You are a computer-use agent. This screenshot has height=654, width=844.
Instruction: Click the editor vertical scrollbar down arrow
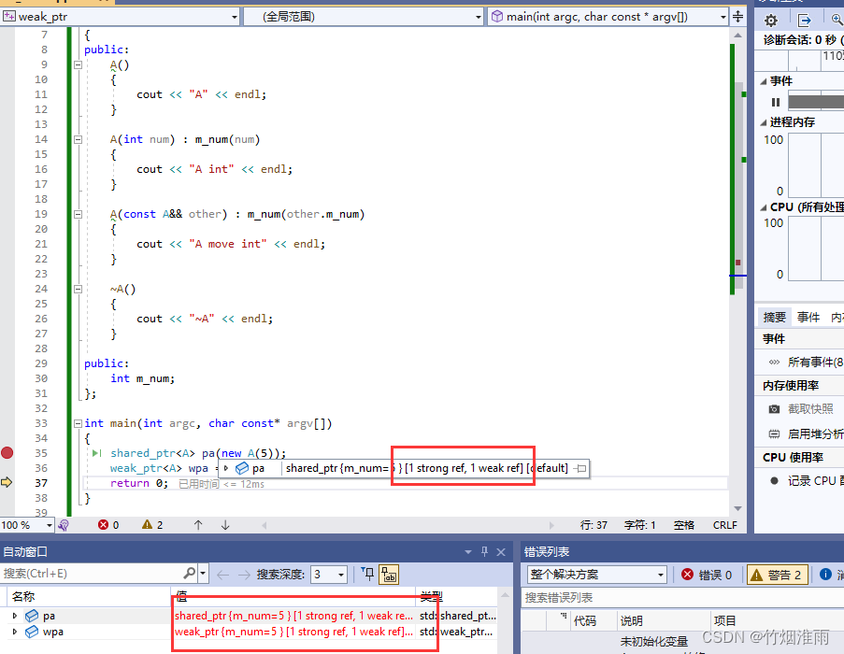click(738, 508)
